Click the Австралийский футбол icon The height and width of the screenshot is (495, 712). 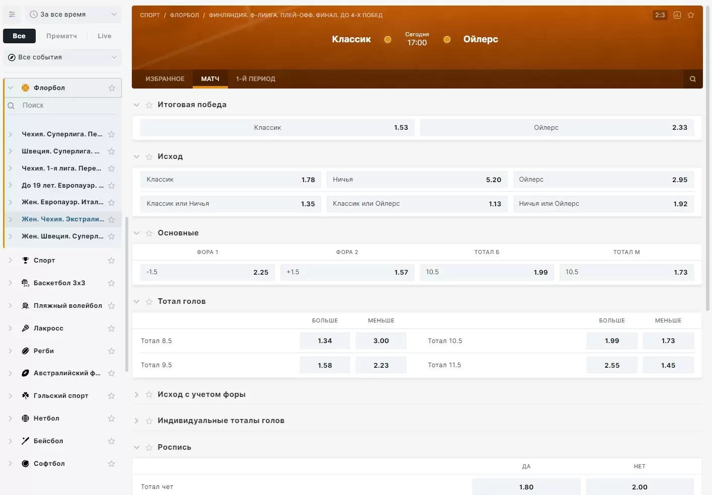pyautogui.click(x=26, y=373)
